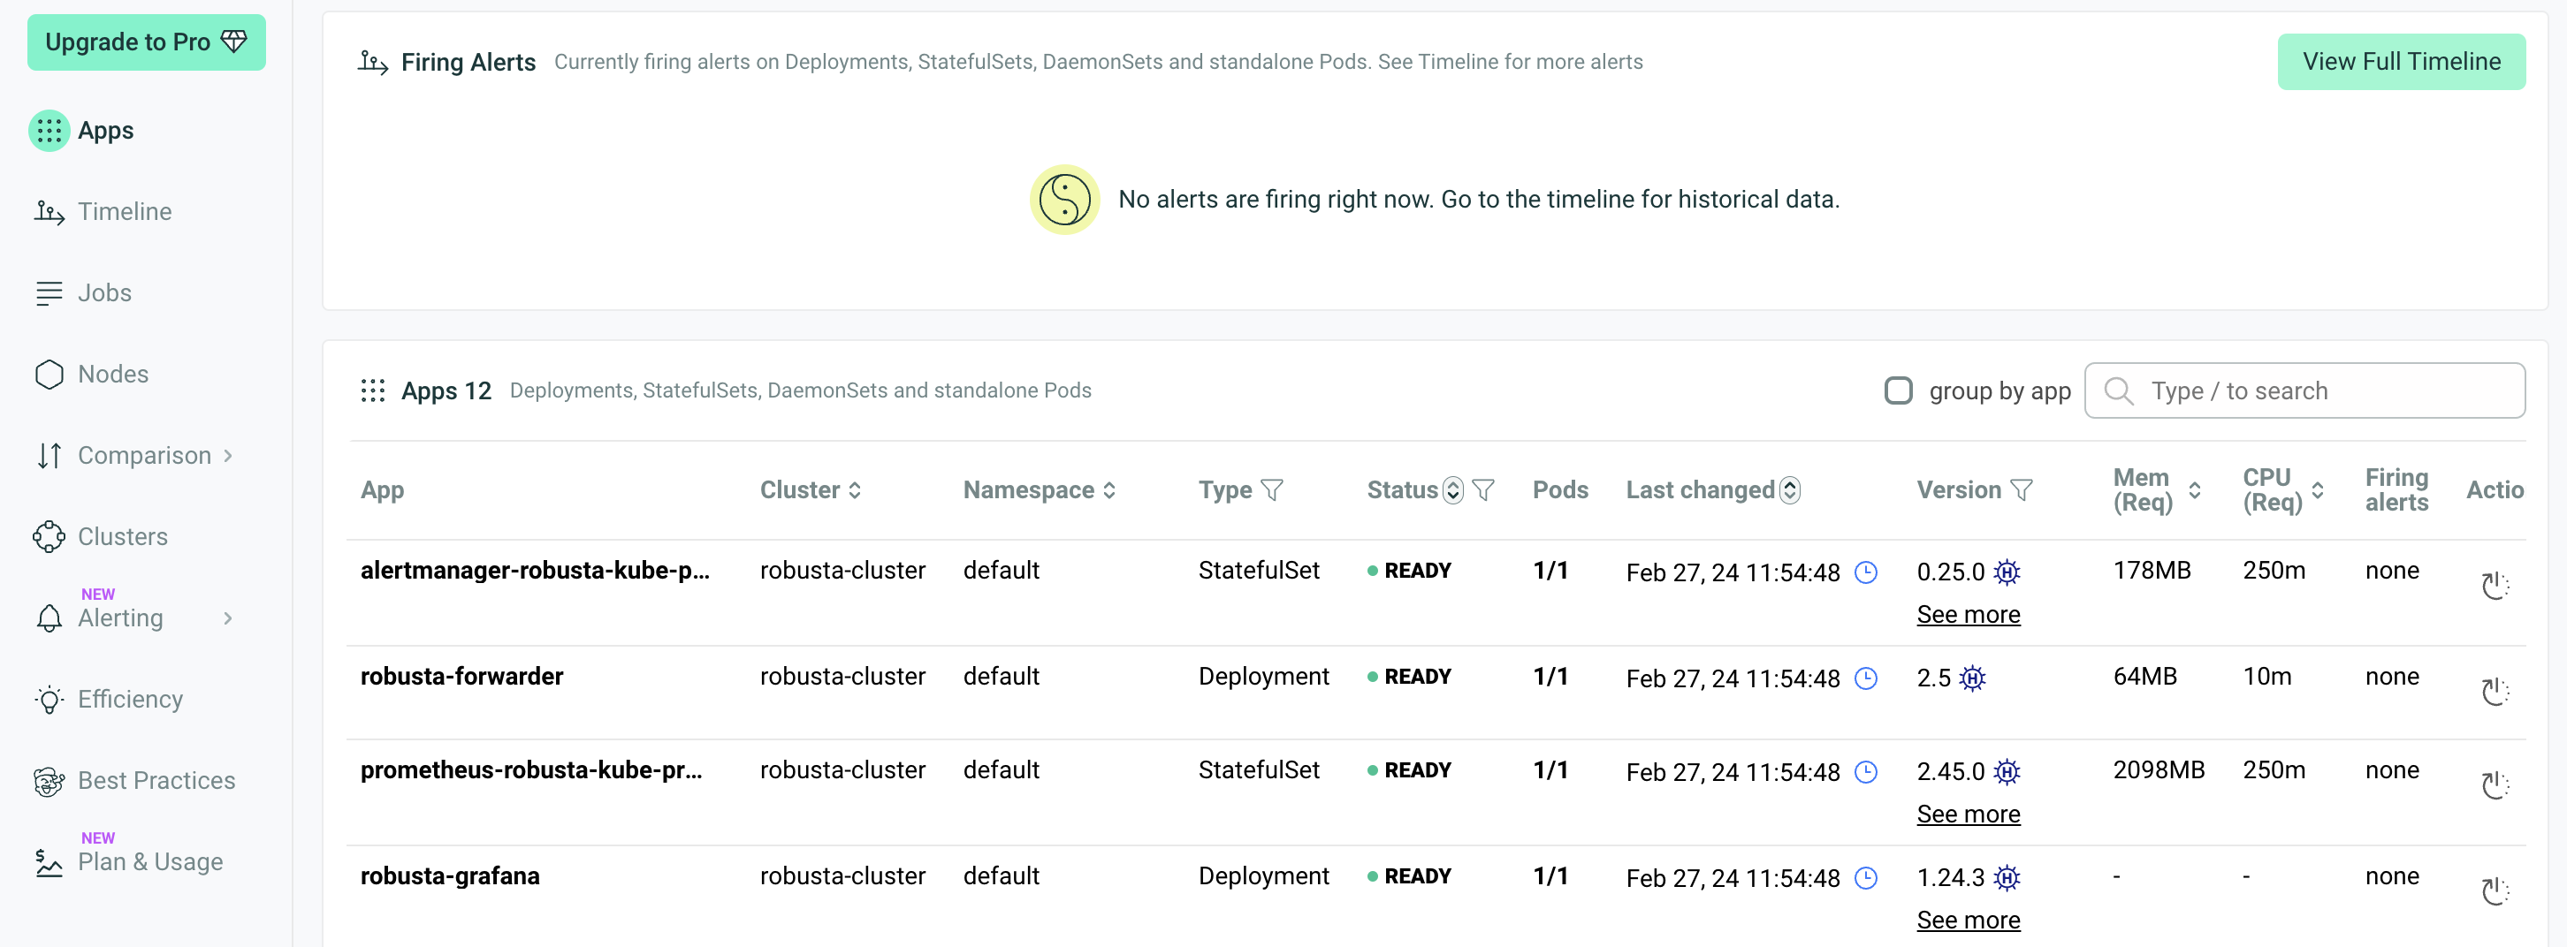Open the Timeline page from sidebar

pos(125,212)
